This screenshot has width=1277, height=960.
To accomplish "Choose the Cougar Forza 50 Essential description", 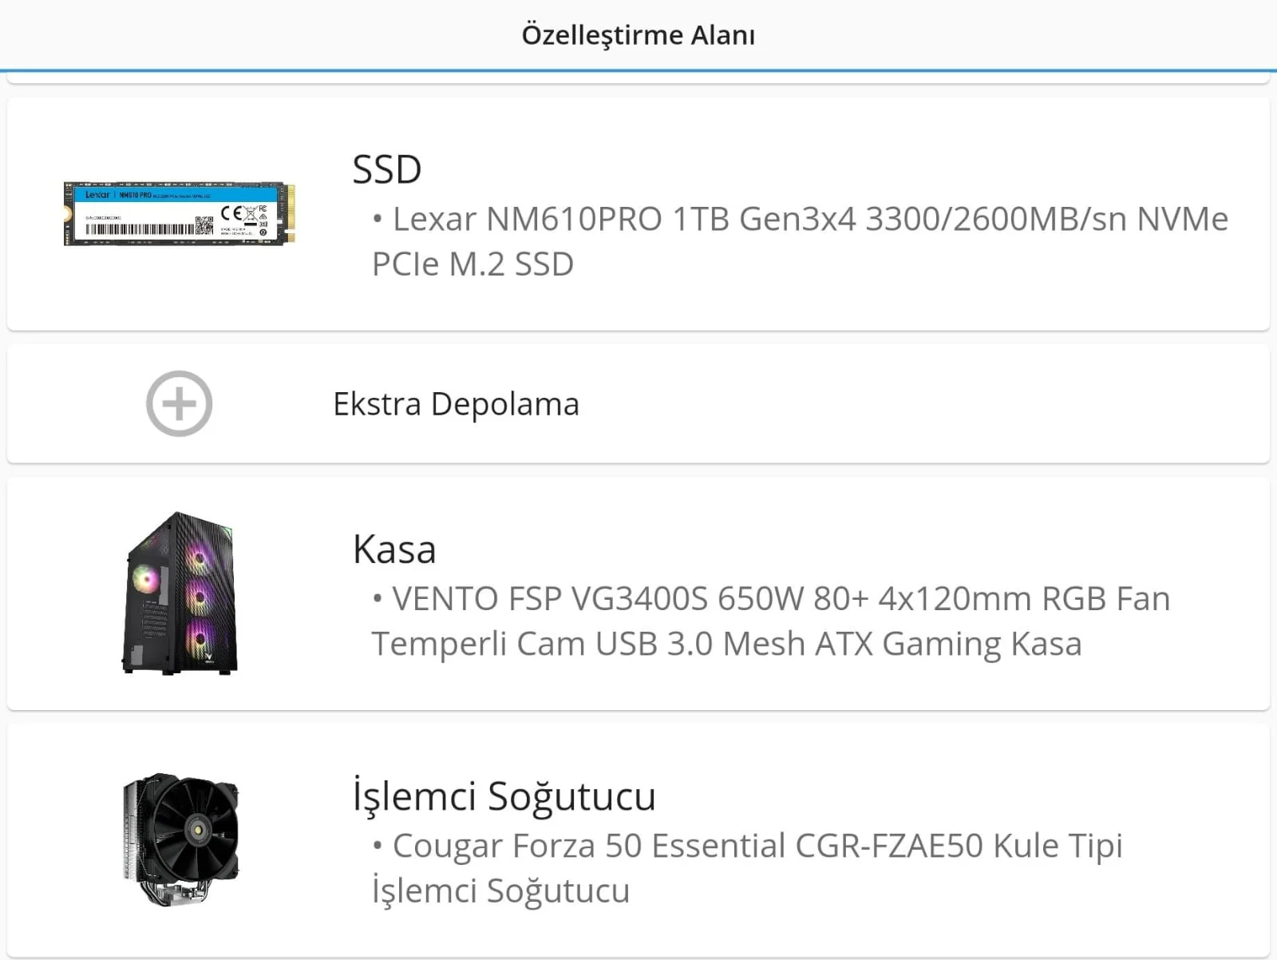I will tap(746, 867).
